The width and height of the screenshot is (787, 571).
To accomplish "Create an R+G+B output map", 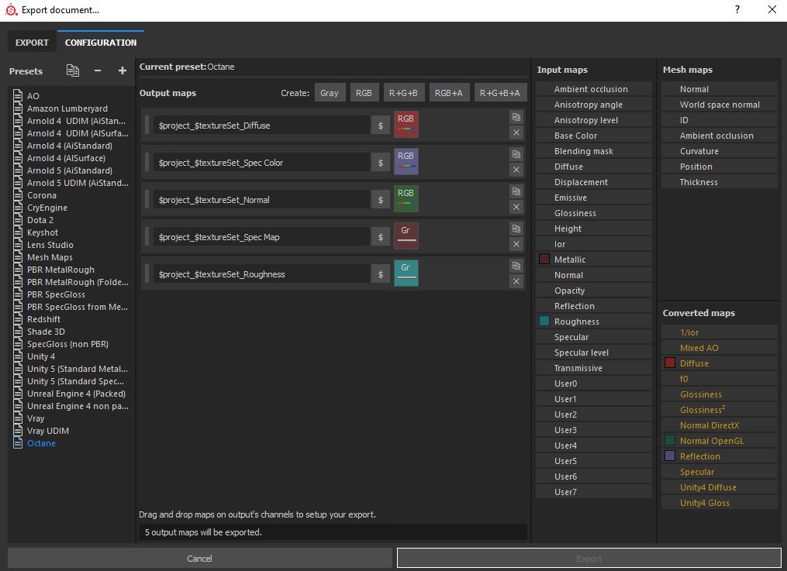I will click(x=403, y=93).
